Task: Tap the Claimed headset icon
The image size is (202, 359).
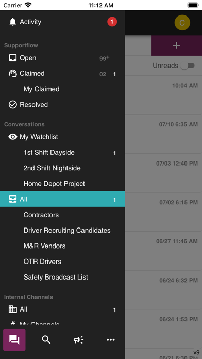Action: point(13,73)
